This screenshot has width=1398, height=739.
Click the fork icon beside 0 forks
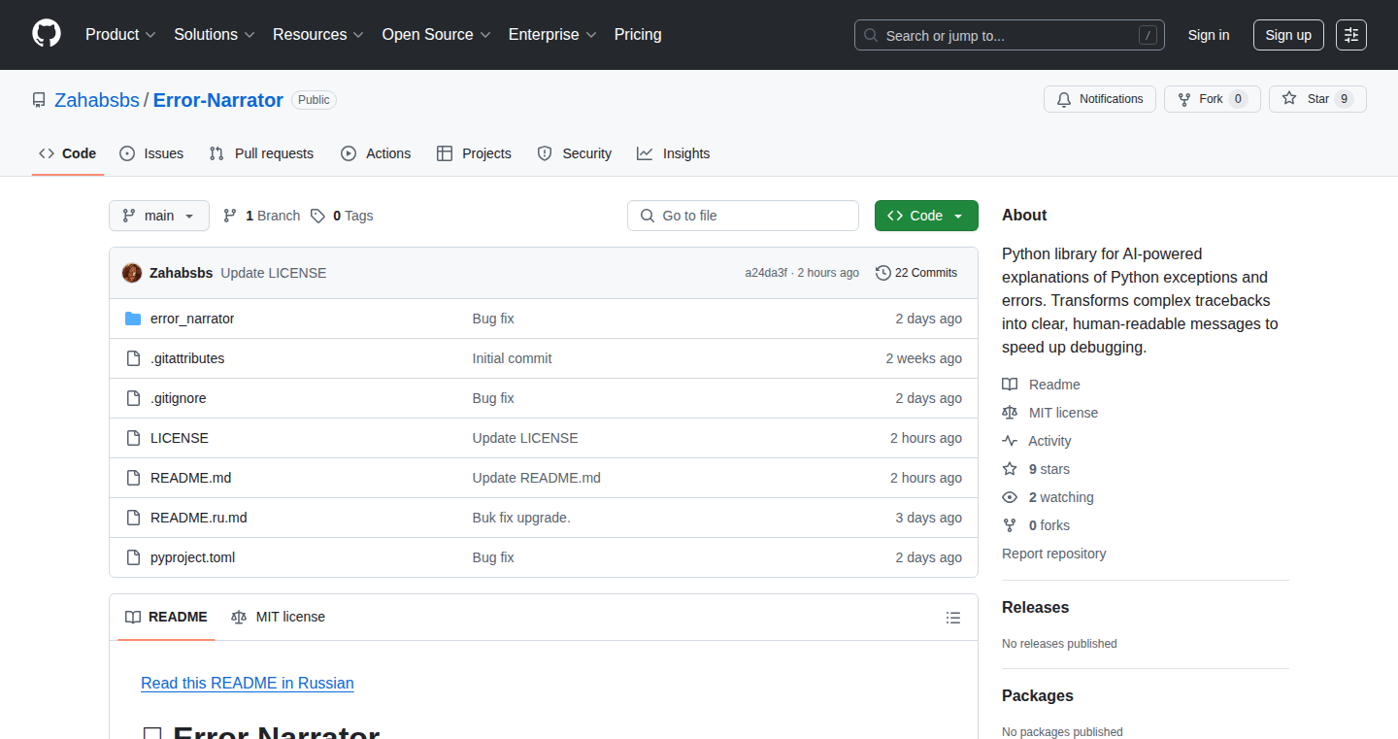click(x=1010, y=525)
